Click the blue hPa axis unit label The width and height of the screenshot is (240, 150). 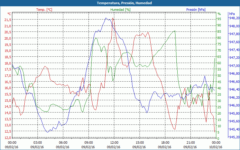click(x=232, y=14)
